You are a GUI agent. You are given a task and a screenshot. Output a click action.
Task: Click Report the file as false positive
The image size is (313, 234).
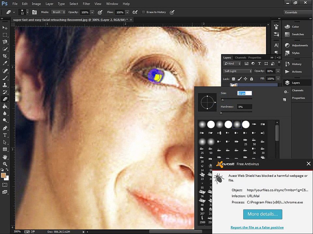pyautogui.click(x=257, y=227)
